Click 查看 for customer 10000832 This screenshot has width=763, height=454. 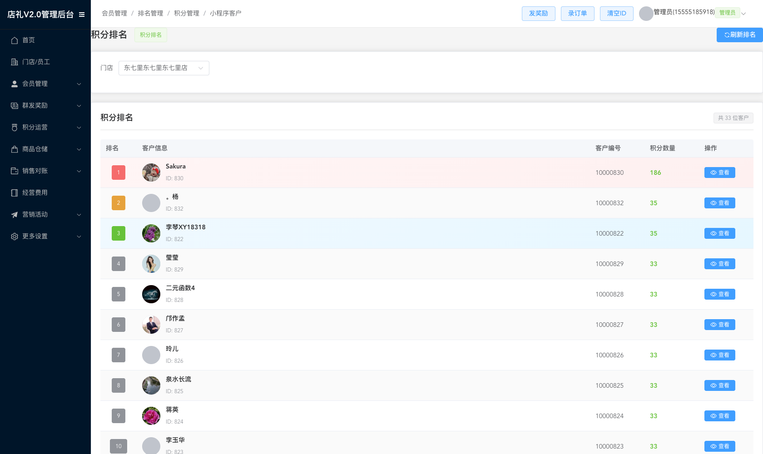[720, 203]
